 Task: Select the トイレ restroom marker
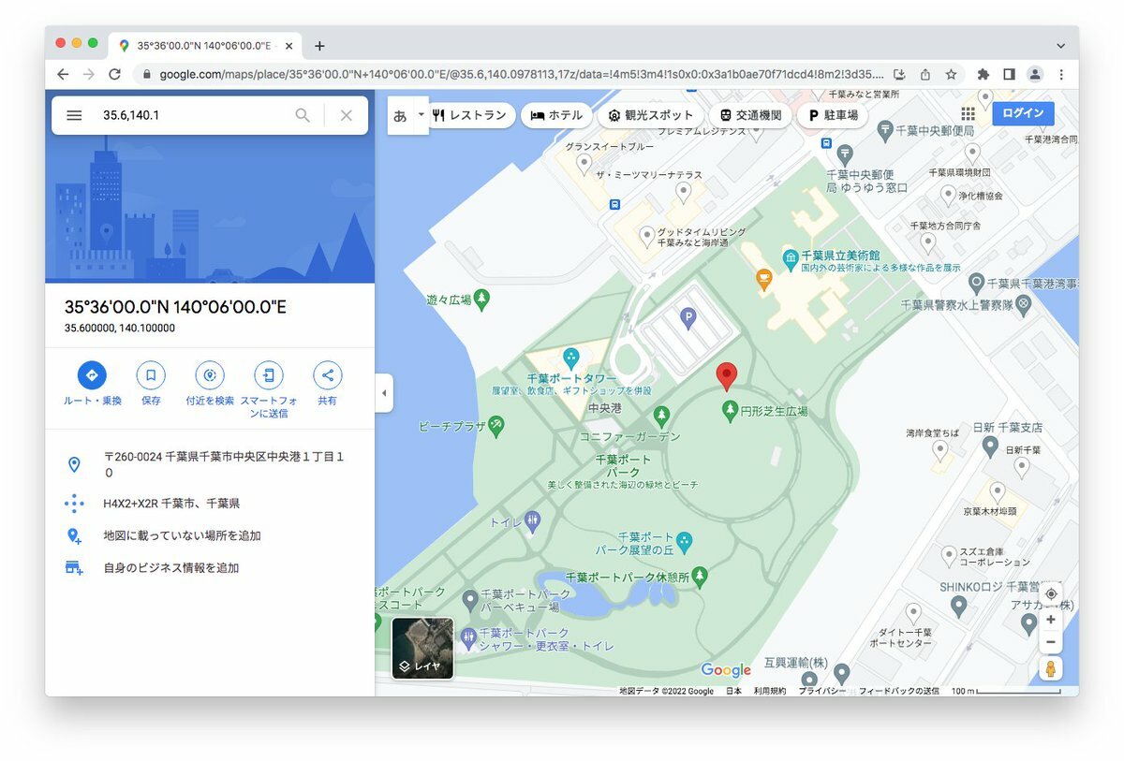point(532,521)
